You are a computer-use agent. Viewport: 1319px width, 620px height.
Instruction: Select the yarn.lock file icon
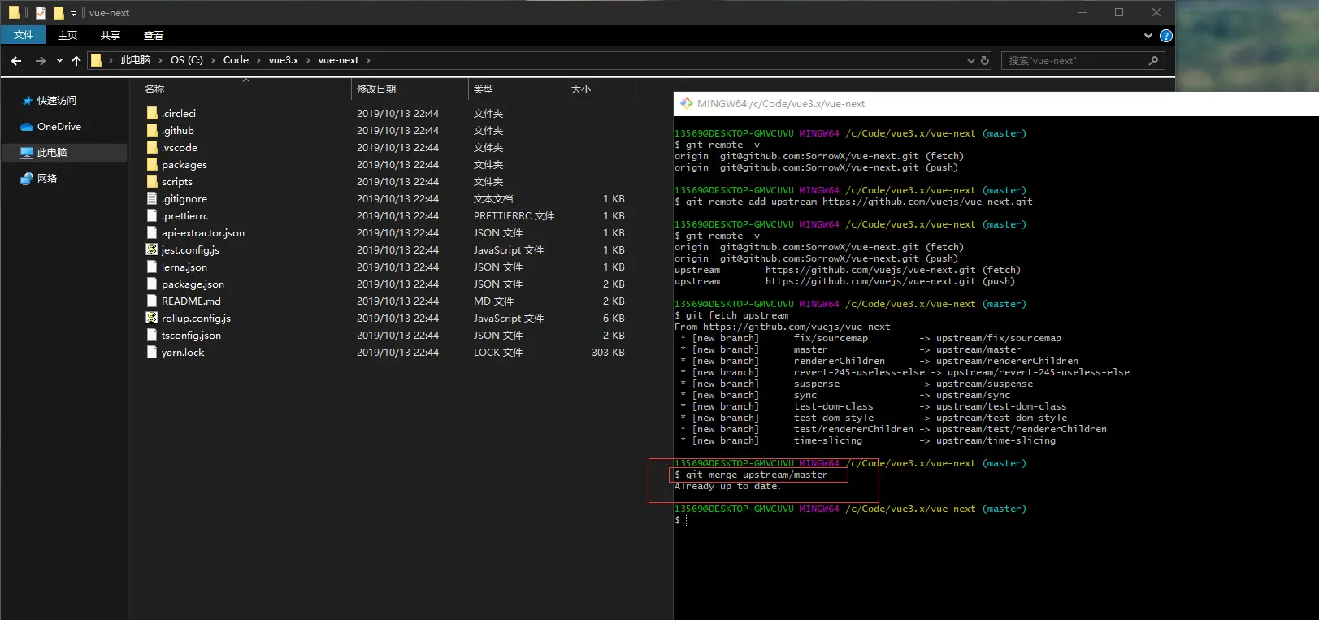tap(152, 352)
